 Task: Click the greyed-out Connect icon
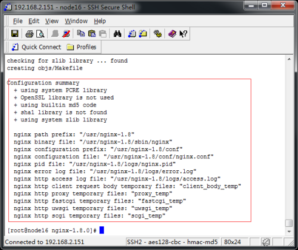55,33
